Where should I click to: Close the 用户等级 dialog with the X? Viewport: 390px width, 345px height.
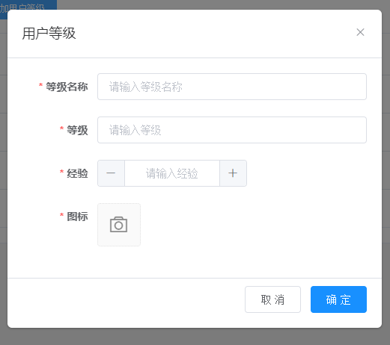point(360,32)
